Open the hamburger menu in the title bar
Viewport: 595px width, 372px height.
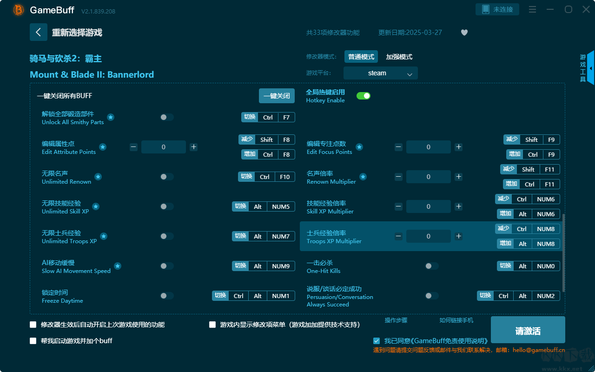pyautogui.click(x=533, y=9)
